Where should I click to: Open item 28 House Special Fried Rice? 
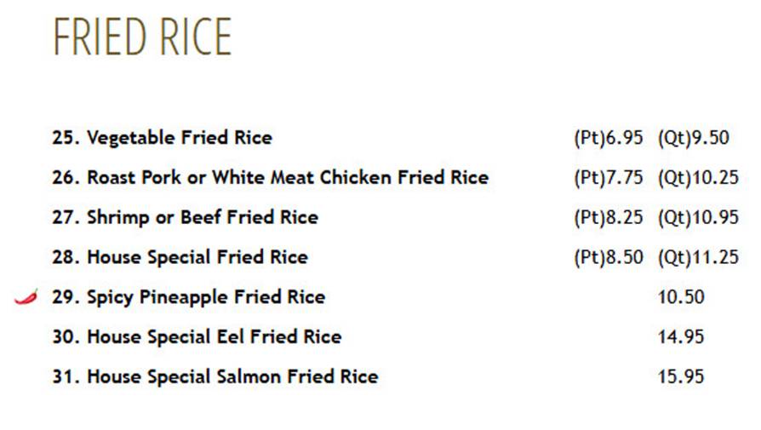pos(180,257)
